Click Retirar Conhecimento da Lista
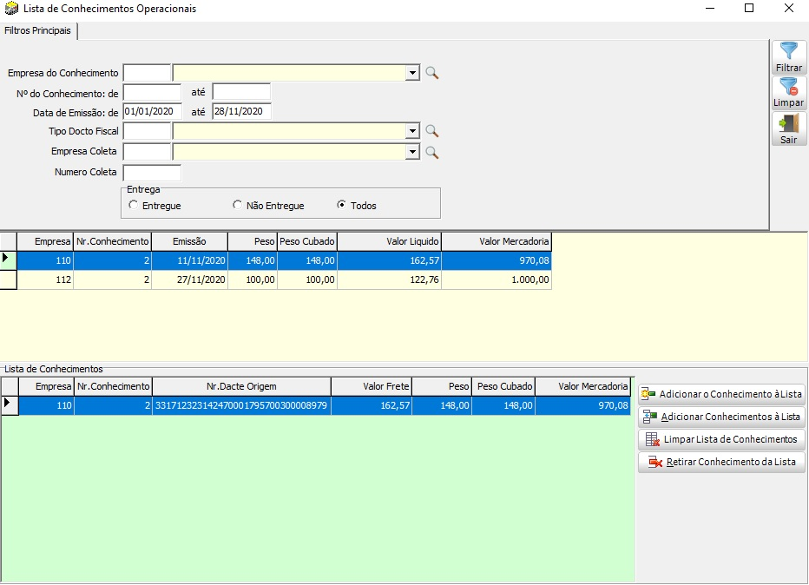Image resolution: width=809 pixels, height=585 pixels. pos(721,462)
